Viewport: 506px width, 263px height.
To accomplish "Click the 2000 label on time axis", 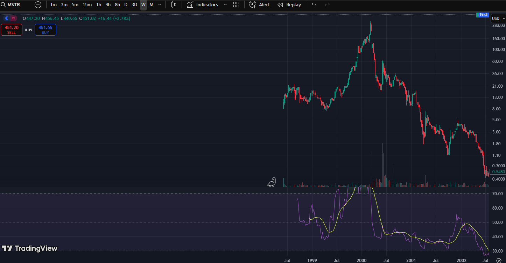I will [x=361, y=260].
